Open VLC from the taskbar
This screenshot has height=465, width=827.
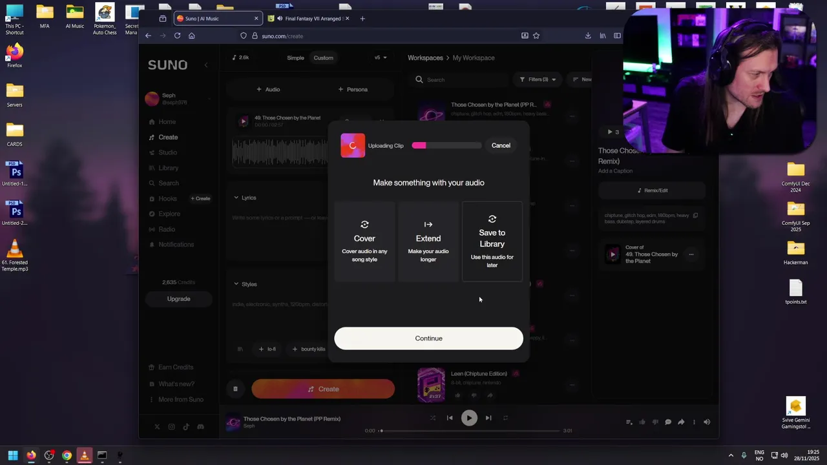[84, 455]
